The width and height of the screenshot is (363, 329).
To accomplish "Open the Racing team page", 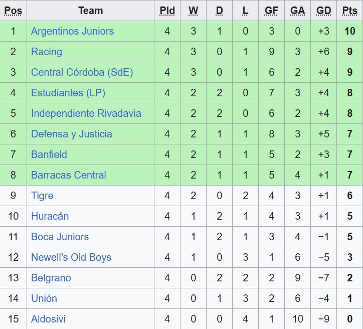I will 47,52.
